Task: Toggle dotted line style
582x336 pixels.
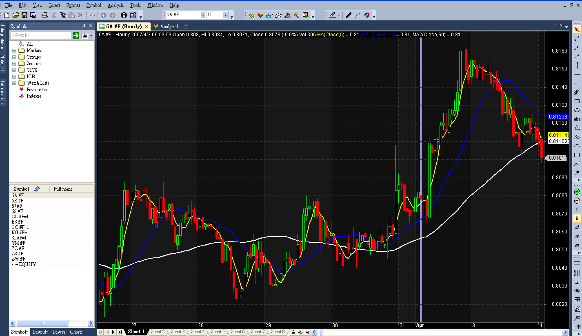Action: tap(357, 15)
